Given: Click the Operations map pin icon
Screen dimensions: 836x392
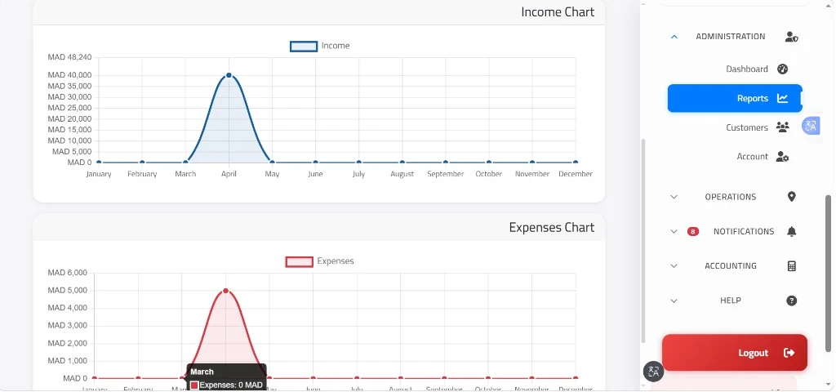Looking at the screenshot, I should click(791, 197).
